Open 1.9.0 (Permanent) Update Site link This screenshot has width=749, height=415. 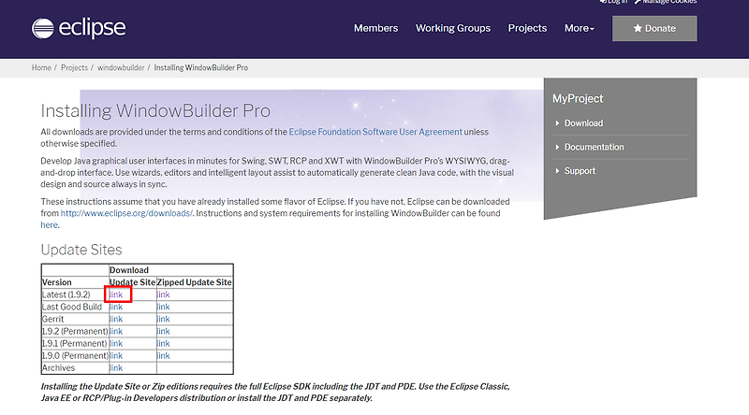116,356
